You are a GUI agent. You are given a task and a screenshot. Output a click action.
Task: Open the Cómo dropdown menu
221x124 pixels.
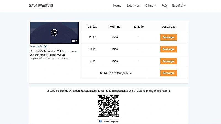(151, 6)
